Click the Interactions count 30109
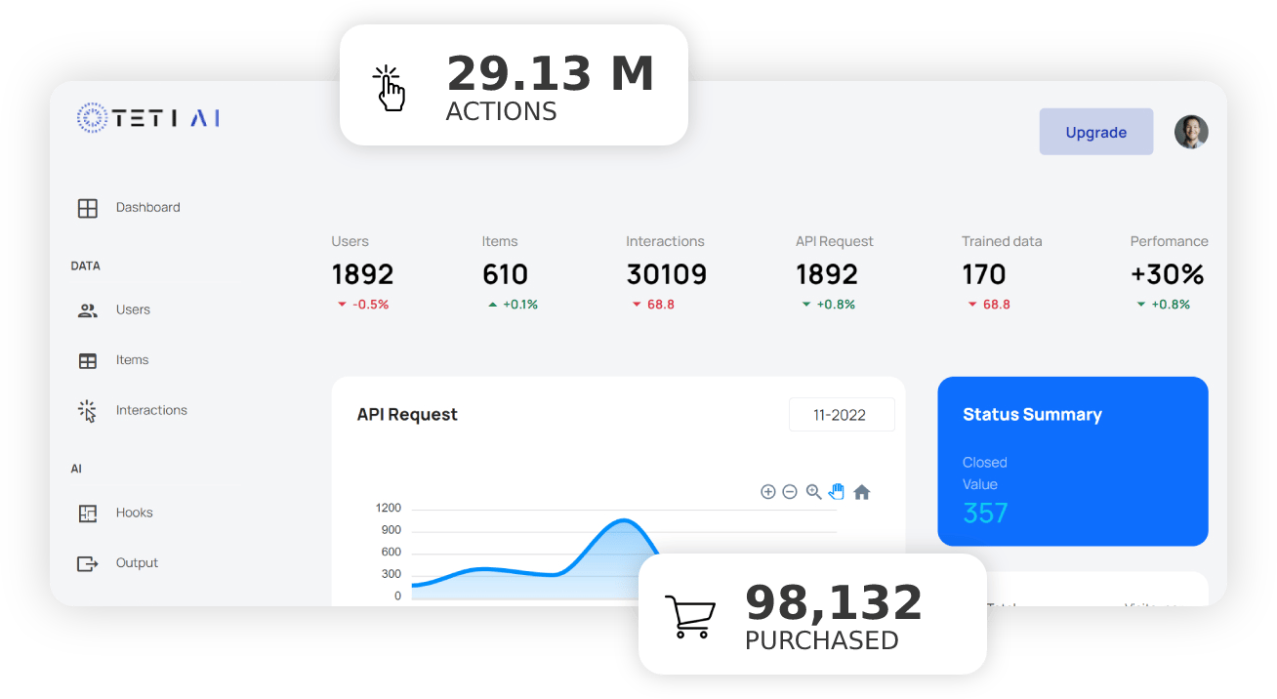 click(x=667, y=274)
